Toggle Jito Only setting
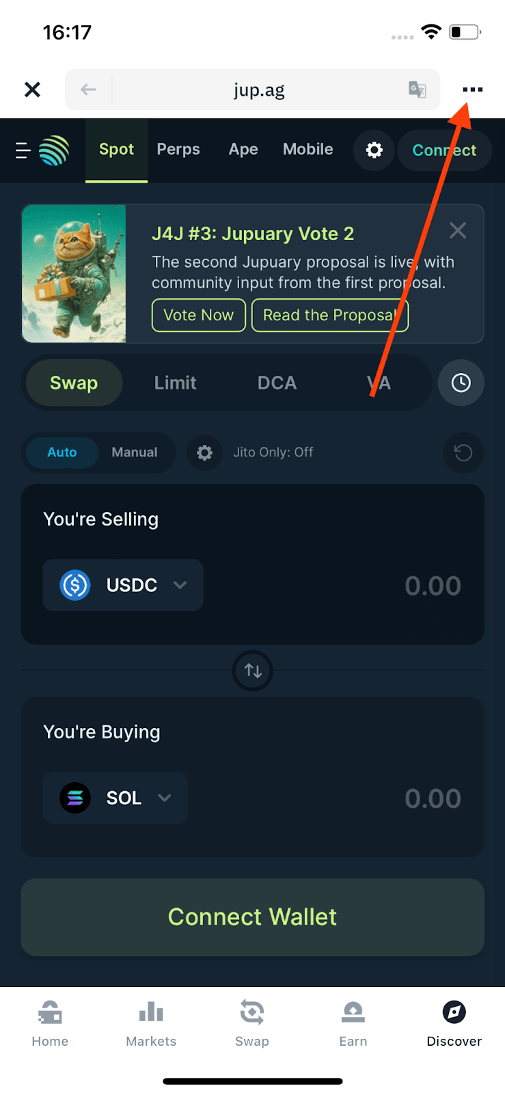Image resolution: width=505 pixels, height=1095 pixels. pyautogui.click(x=273, y=452)
